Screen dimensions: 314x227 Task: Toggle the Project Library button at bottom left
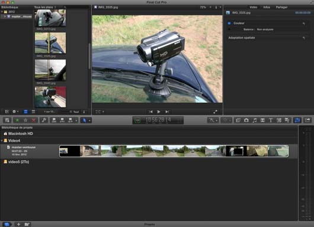7,224
